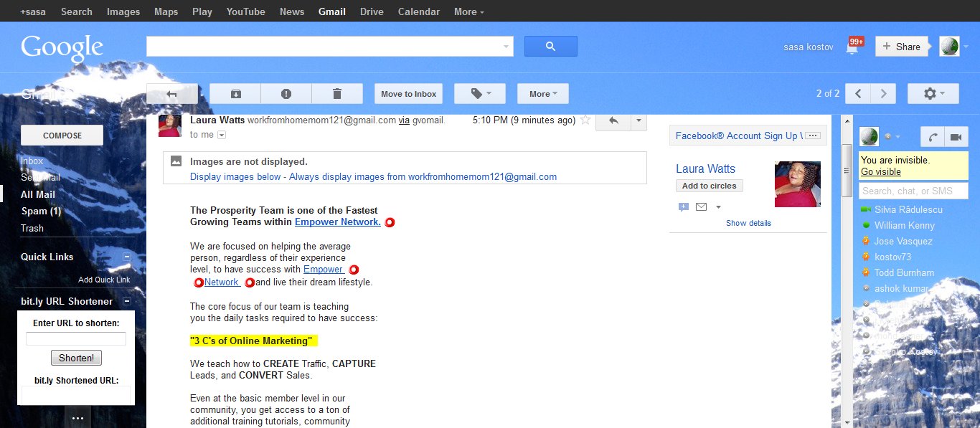980x428 pixels.
Task: Open Maps in the Google bar
Action: pos(166,11)
